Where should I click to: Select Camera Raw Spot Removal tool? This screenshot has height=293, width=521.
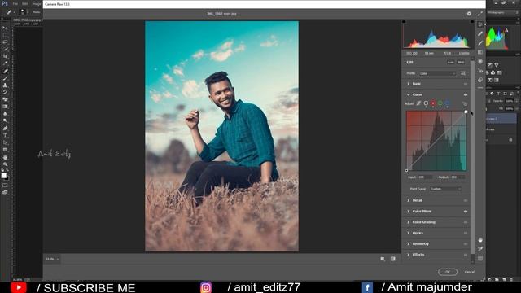coord(480,33)
